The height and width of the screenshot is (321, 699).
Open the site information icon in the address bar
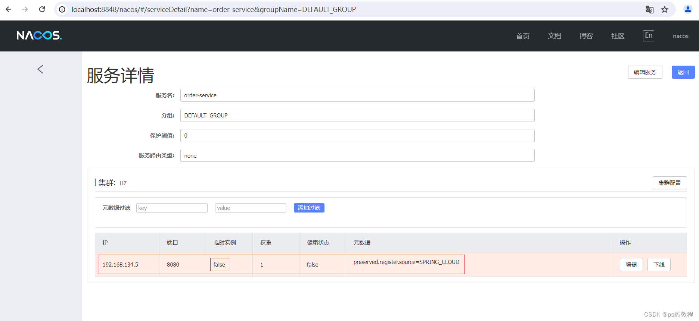pyautogui.click(x=62, y=9)
